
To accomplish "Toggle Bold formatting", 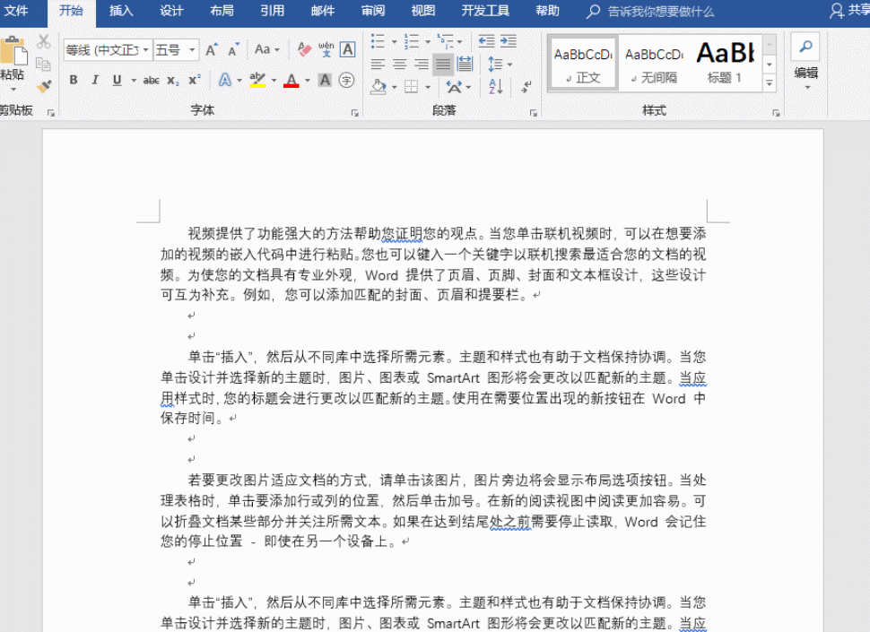I will 74,81.
